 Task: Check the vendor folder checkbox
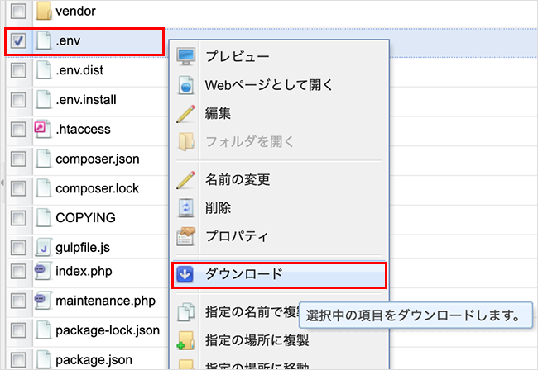(x=19, y=12)
